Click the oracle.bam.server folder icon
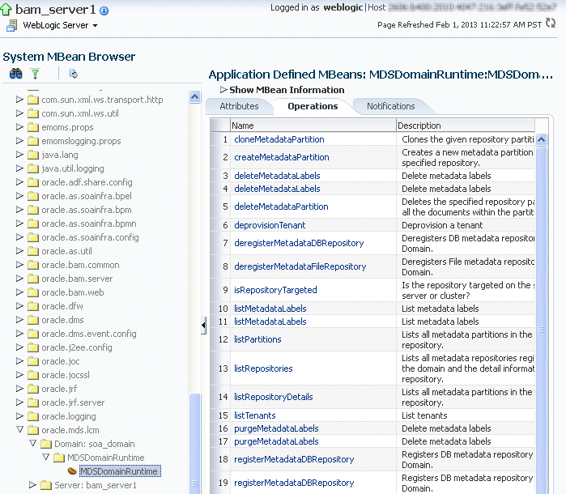The width and height of the screenshot is (566, 494). pos(33,279)
